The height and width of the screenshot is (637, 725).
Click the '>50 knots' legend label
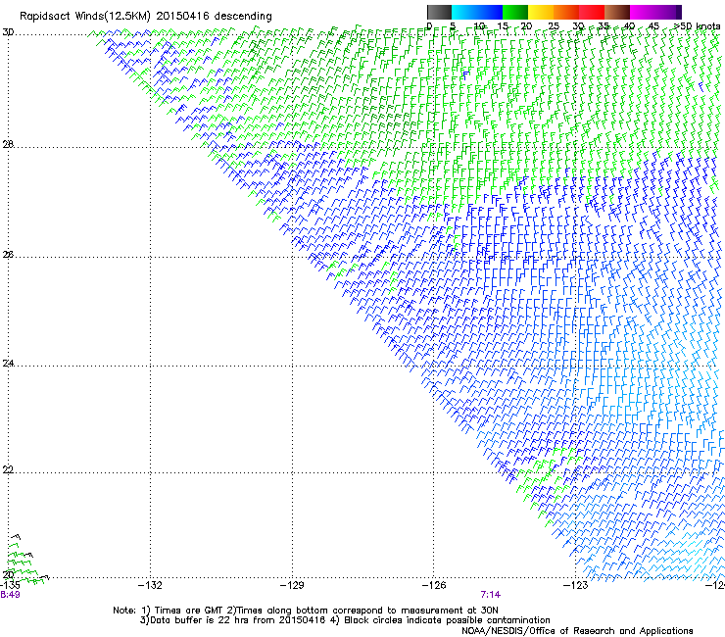698,26
